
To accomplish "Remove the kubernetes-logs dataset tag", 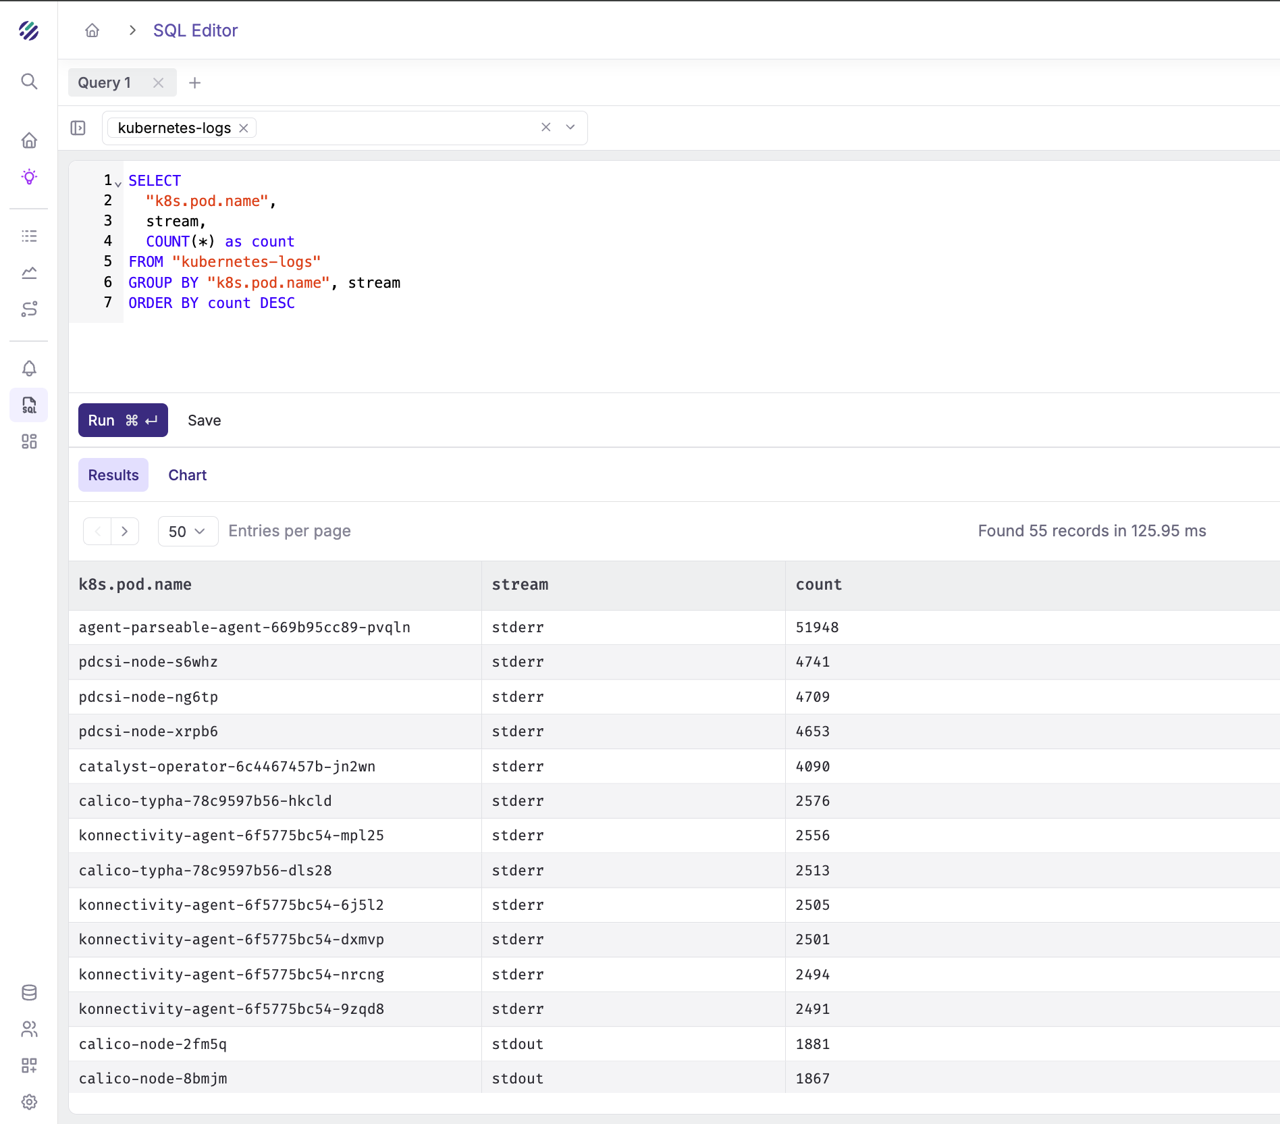I will click(244, 128).
